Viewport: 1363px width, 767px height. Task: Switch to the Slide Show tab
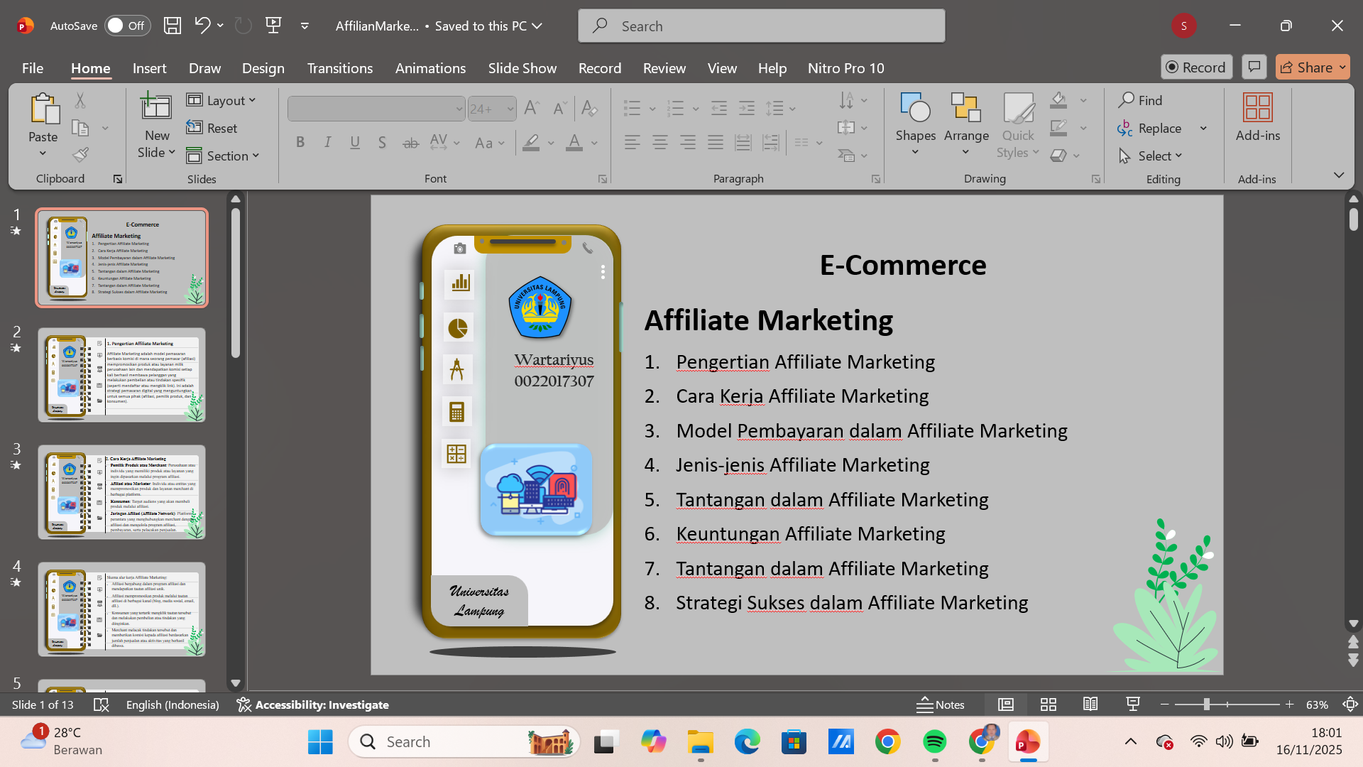click(522, 68)
